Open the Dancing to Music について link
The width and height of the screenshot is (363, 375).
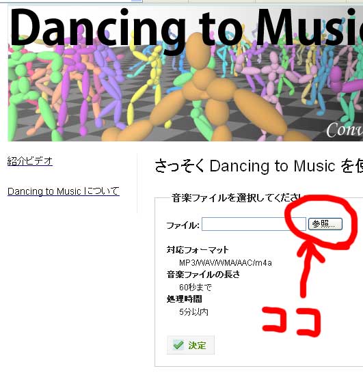(x=64, y=191)
